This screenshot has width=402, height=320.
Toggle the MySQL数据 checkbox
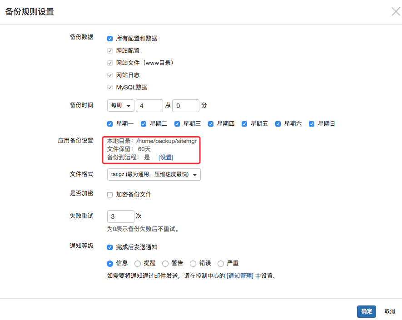(110, 88)
